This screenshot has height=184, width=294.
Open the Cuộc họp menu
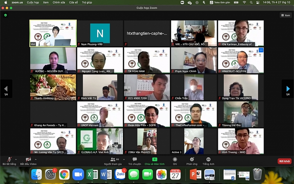click(33, 2)
